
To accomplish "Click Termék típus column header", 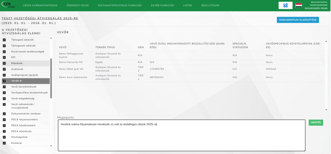I will [x=105, y=47].
